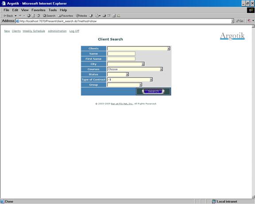
Task: Click the History toolbar icon
Action: (91, 16)
